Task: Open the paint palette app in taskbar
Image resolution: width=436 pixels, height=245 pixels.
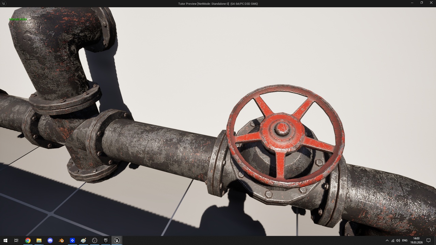Action: coord(83,240)
